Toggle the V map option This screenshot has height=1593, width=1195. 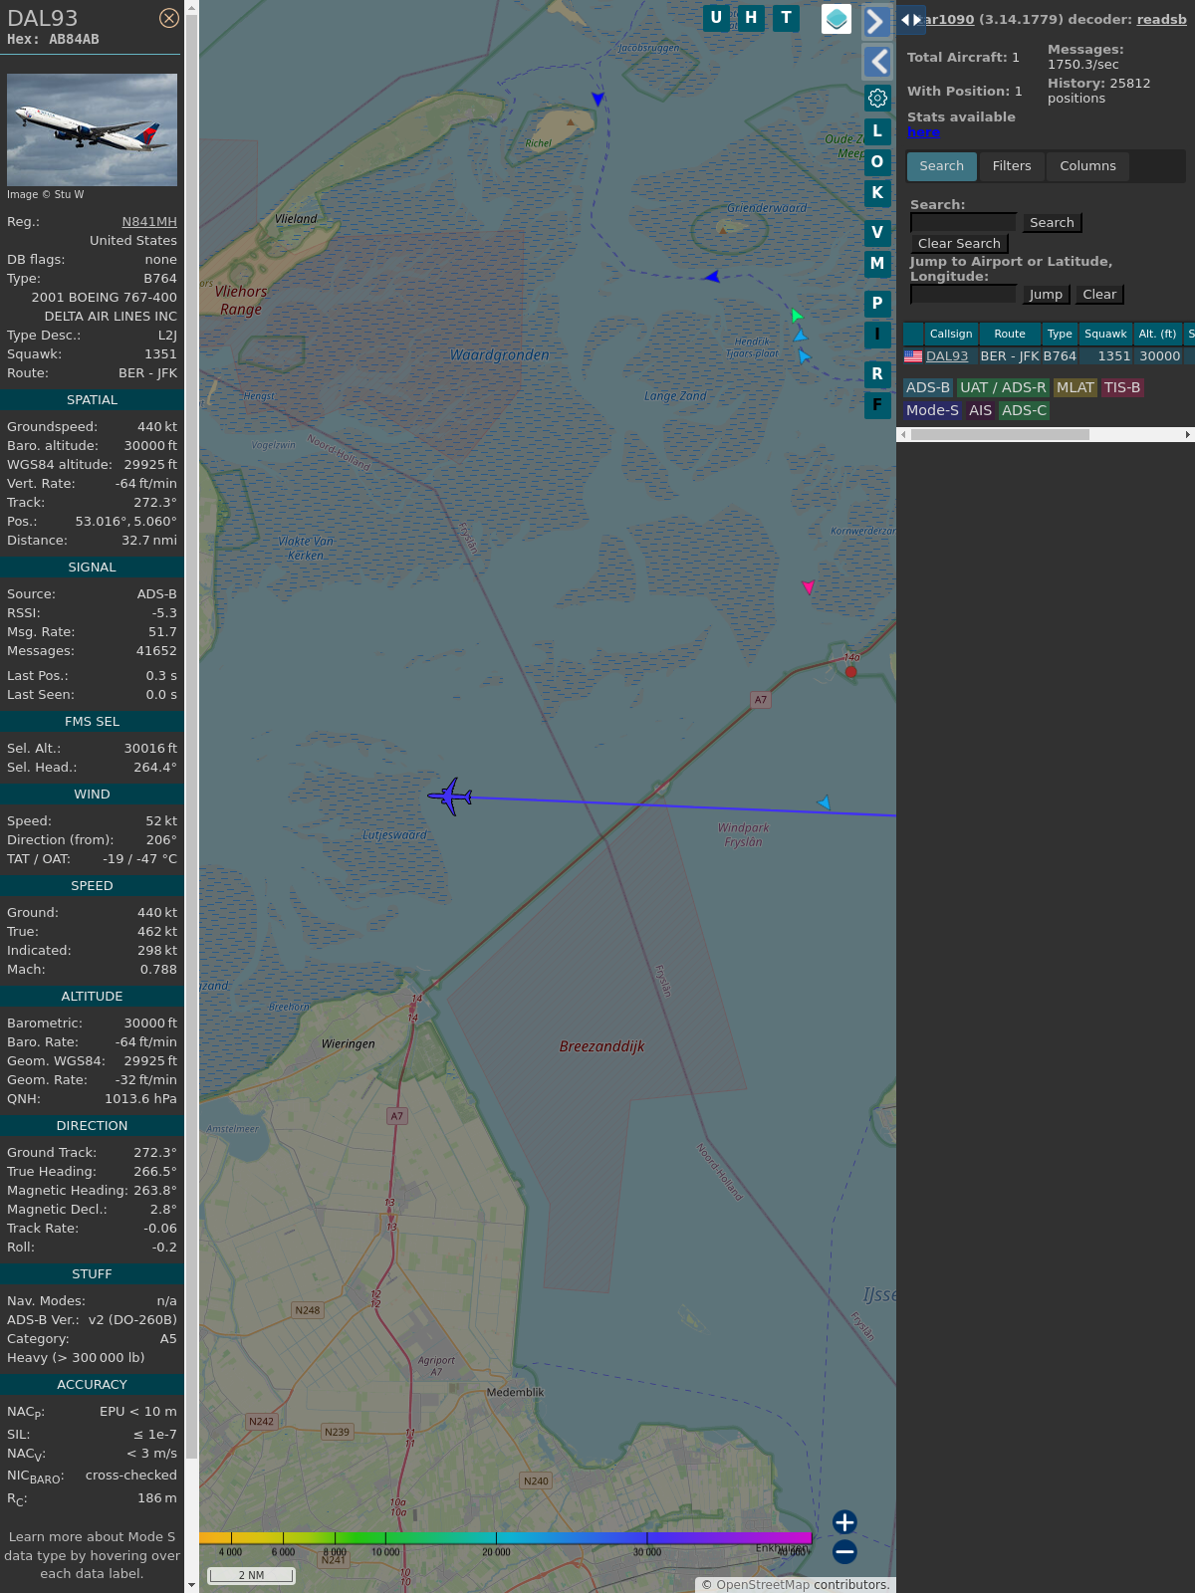click(877, 233)
